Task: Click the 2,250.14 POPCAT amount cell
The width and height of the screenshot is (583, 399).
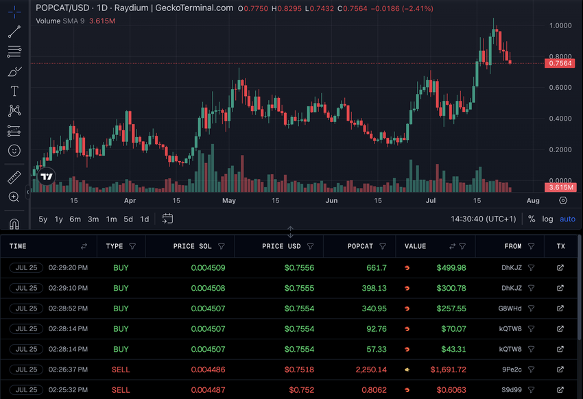Action: pyautogui.click(x=371, y=370)
